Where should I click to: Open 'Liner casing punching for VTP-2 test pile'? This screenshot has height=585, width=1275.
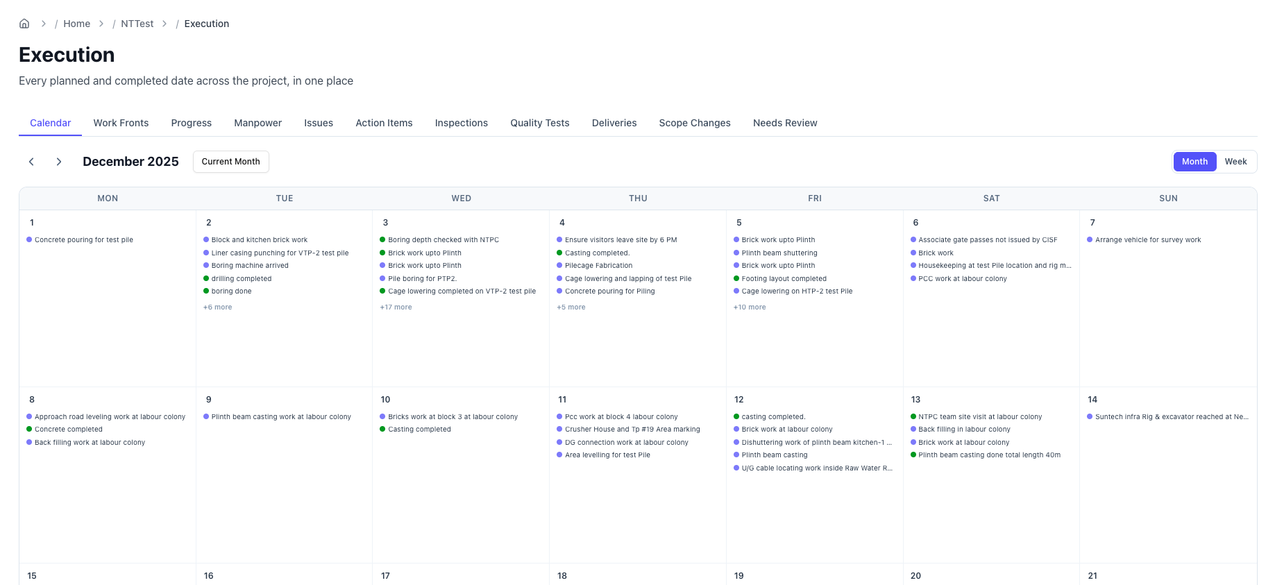pos(276,253)
